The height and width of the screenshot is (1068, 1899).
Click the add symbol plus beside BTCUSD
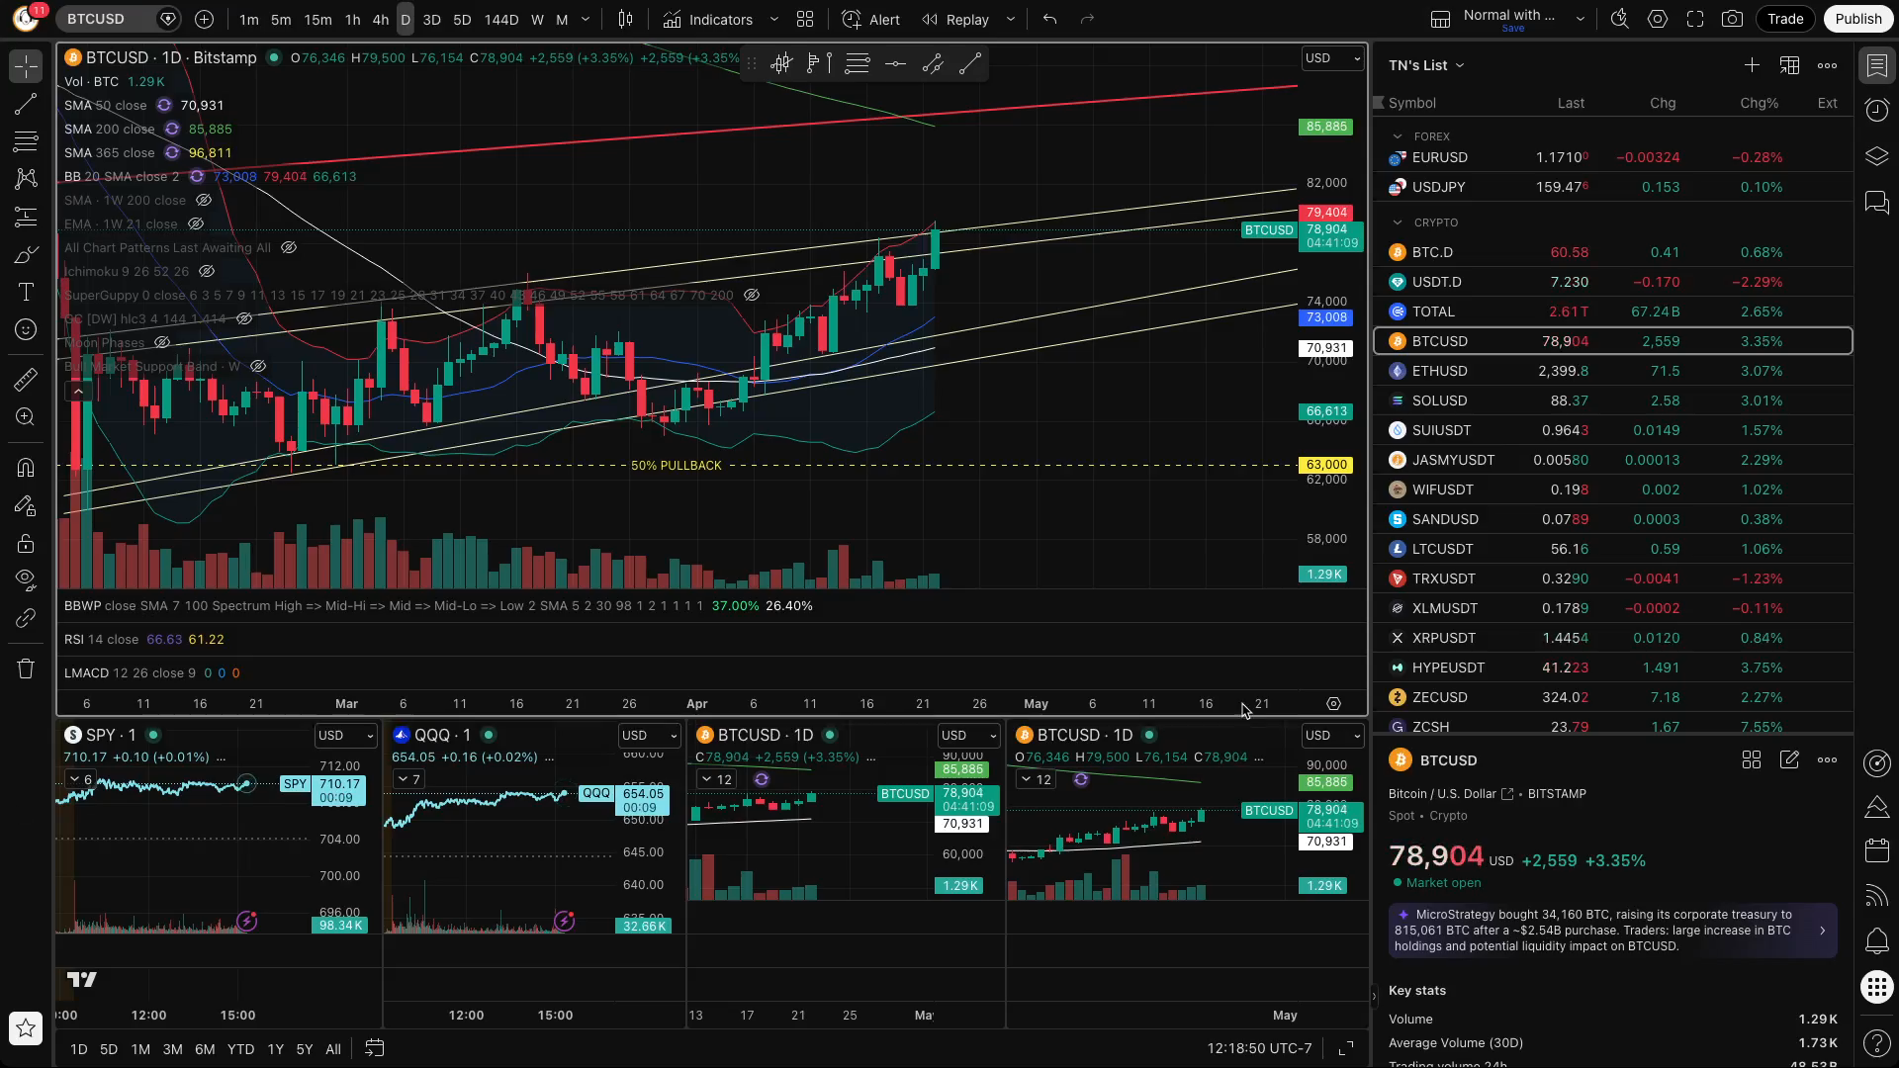point(204,19)
